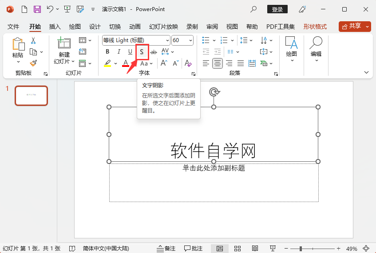Viewport: 376px width, 253px height.
Task: Collapse the ribbon with chevron
Action: click(x=366, y=72)
